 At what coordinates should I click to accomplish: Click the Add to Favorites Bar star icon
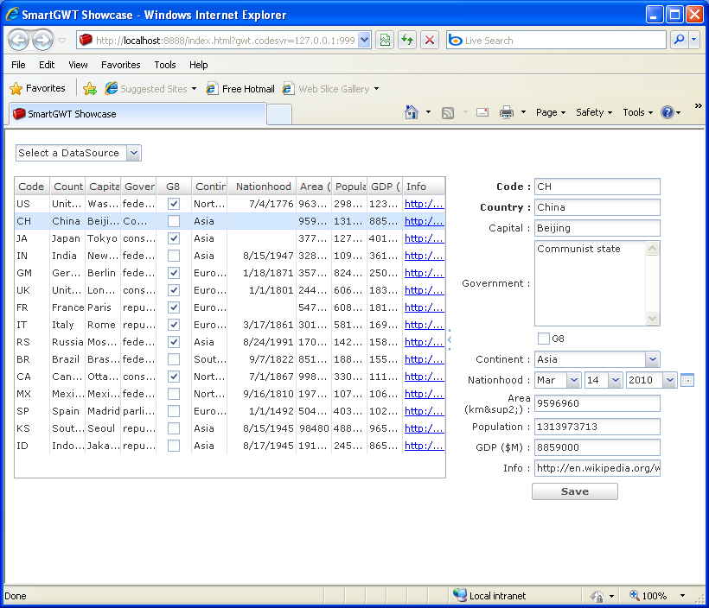click(90, 89)
